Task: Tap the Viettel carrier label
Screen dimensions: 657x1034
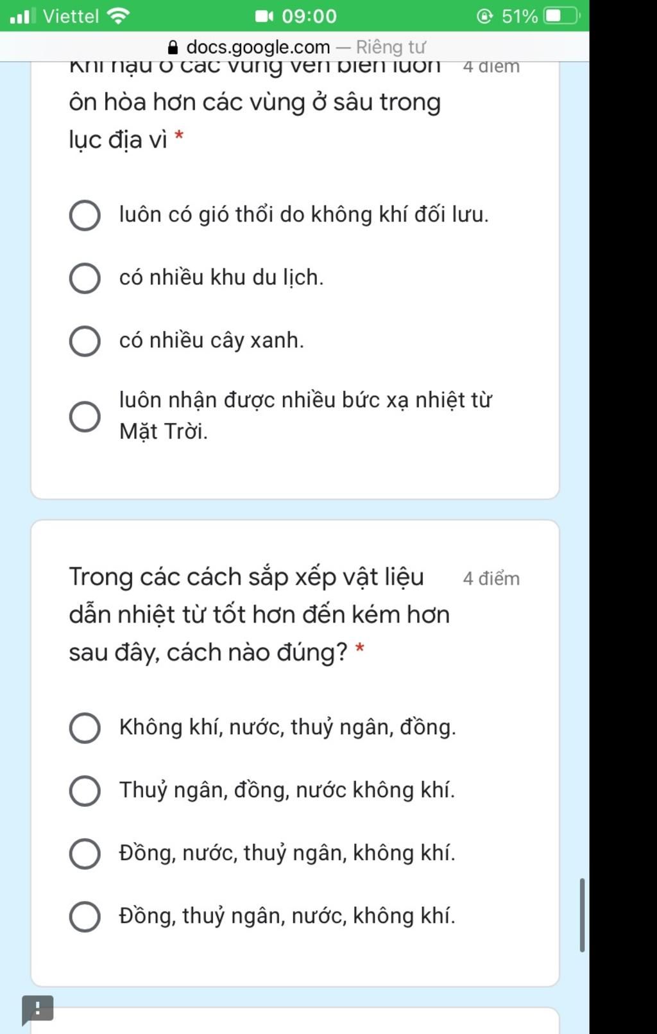Action: (71, 16)
